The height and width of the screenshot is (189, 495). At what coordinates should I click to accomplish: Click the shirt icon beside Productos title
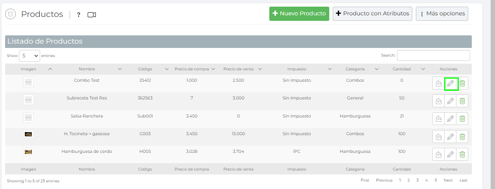[x=11, y=14]
